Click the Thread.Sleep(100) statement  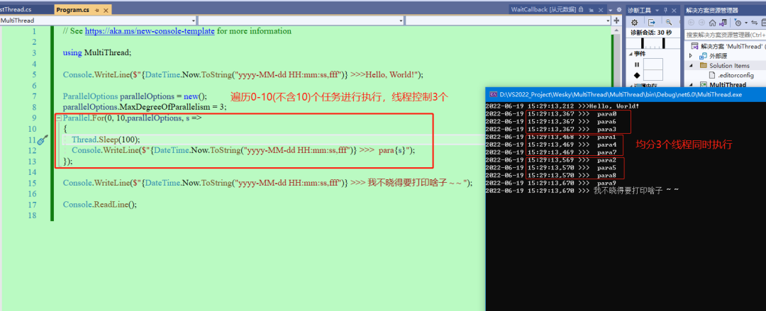point(106,140)
